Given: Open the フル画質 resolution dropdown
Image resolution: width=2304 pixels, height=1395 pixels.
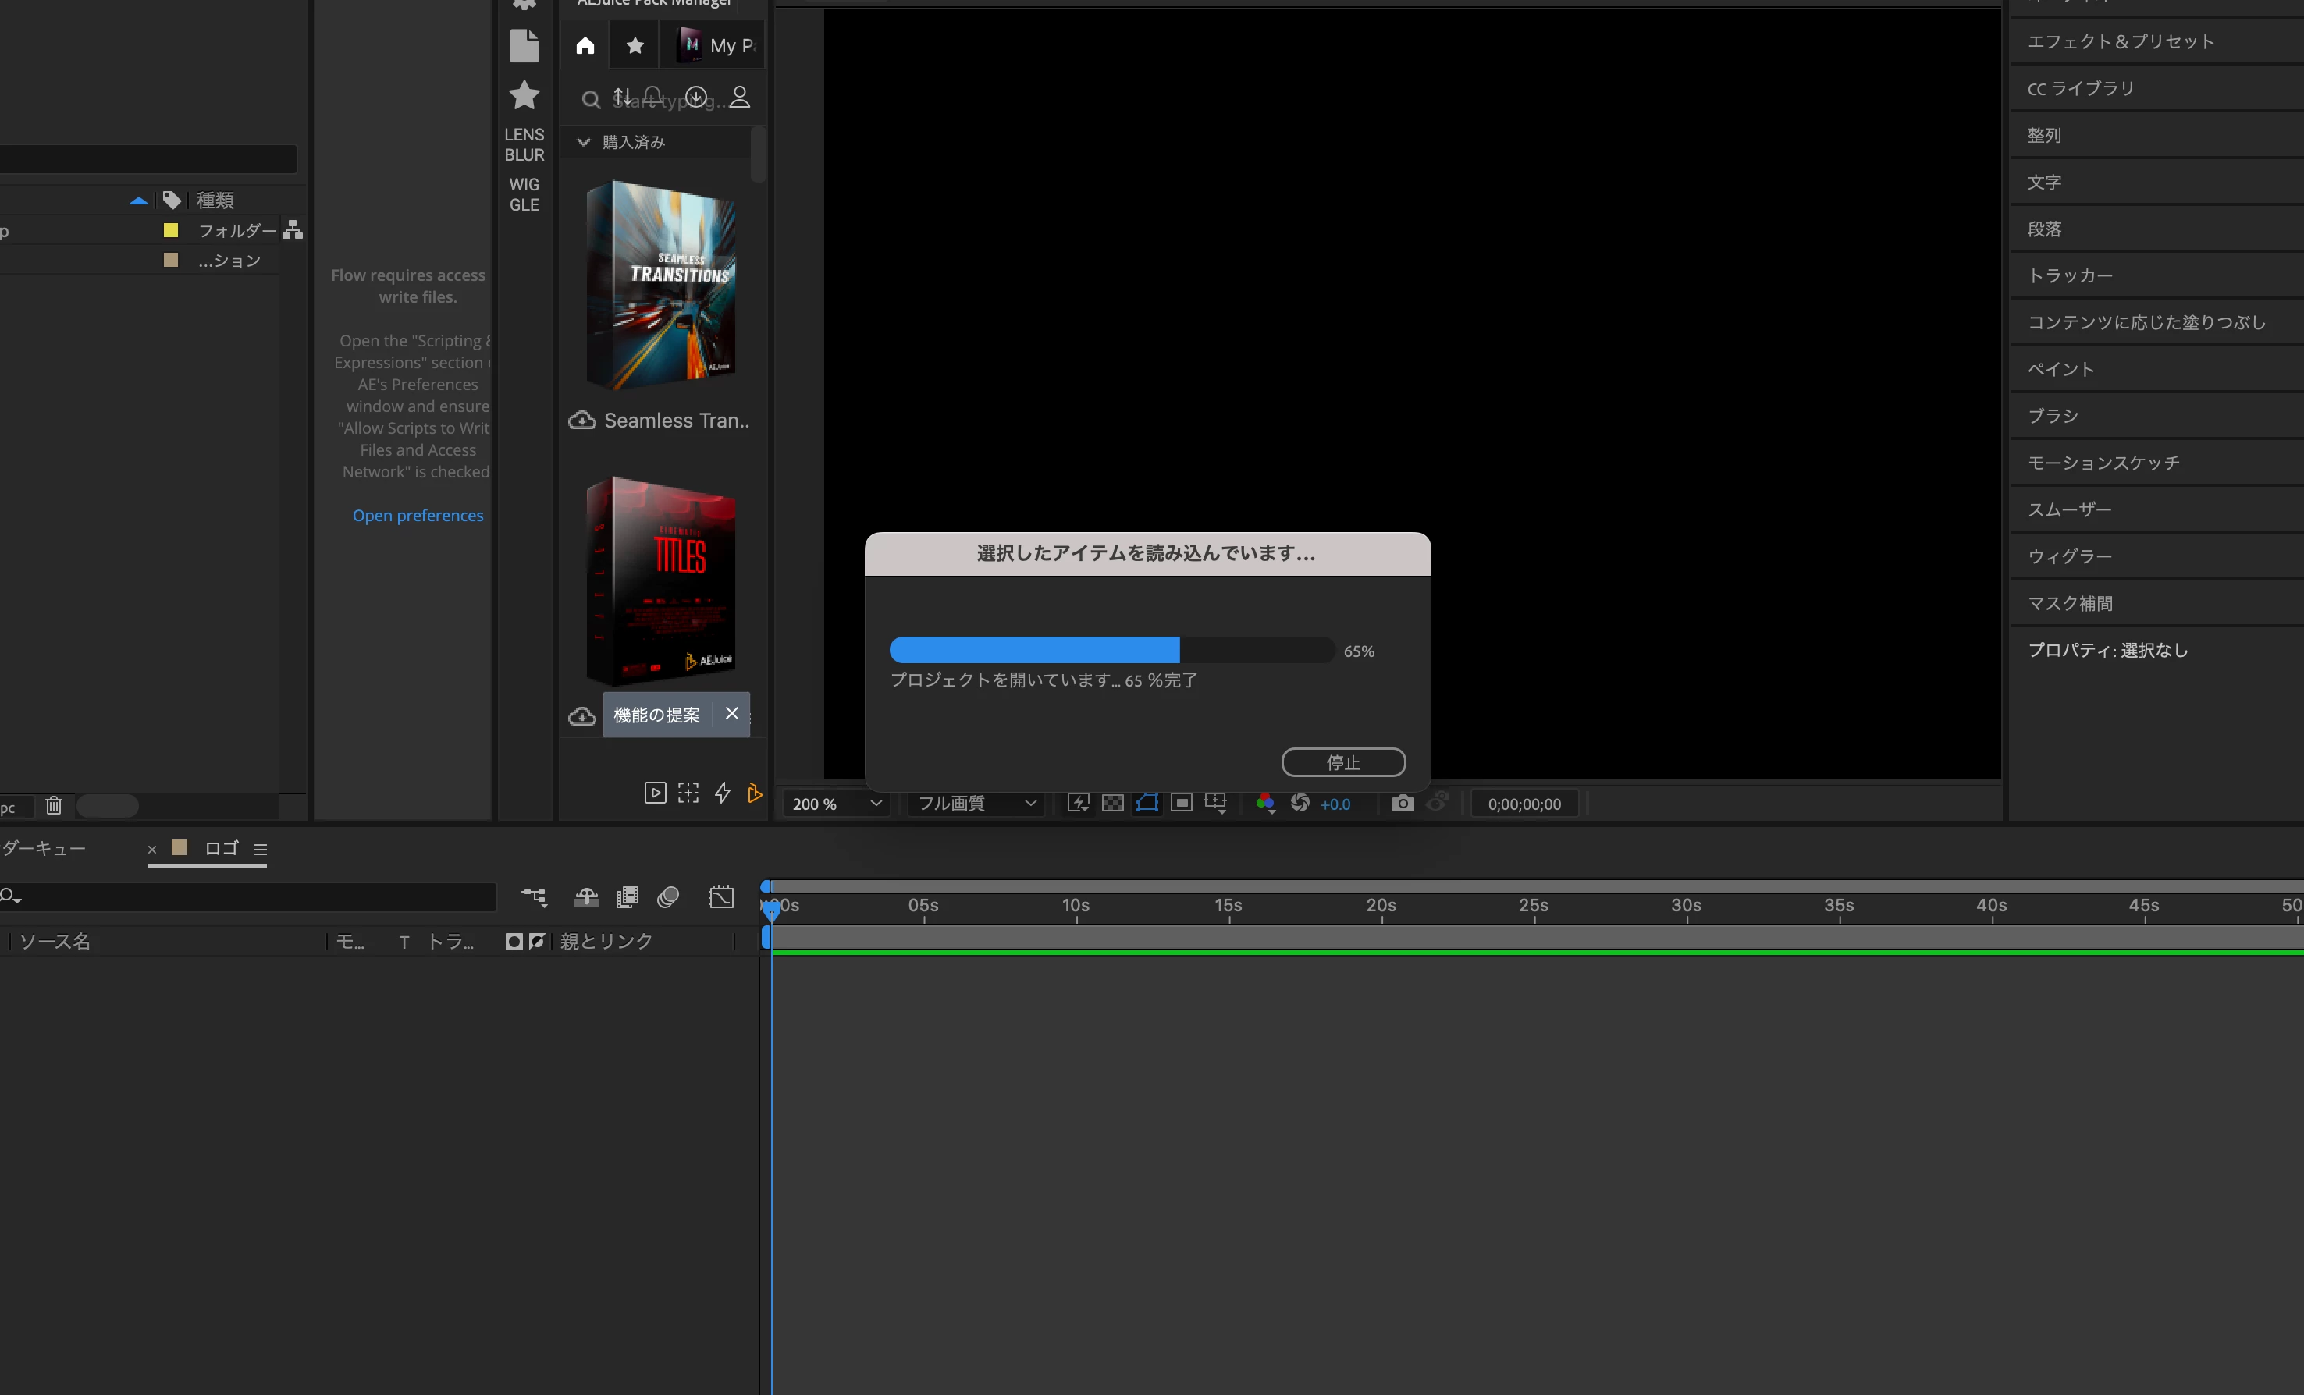Looking at the screenshot, I should [x=976, y=803].
